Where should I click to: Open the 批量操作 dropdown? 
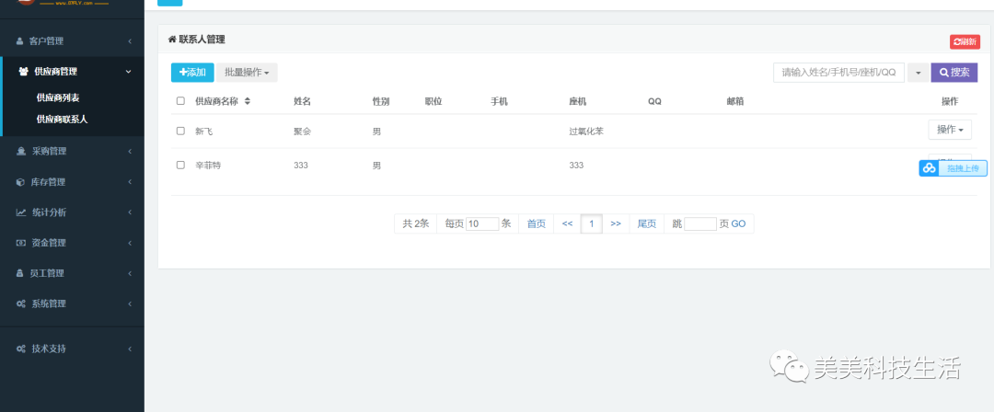[247, 73]
